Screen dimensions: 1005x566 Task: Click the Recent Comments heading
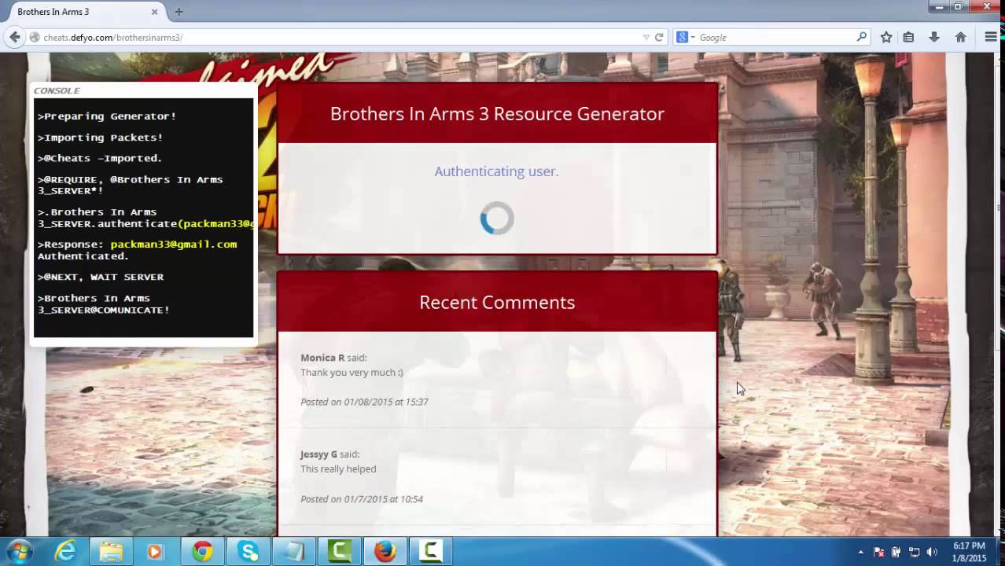pos(497,303)
